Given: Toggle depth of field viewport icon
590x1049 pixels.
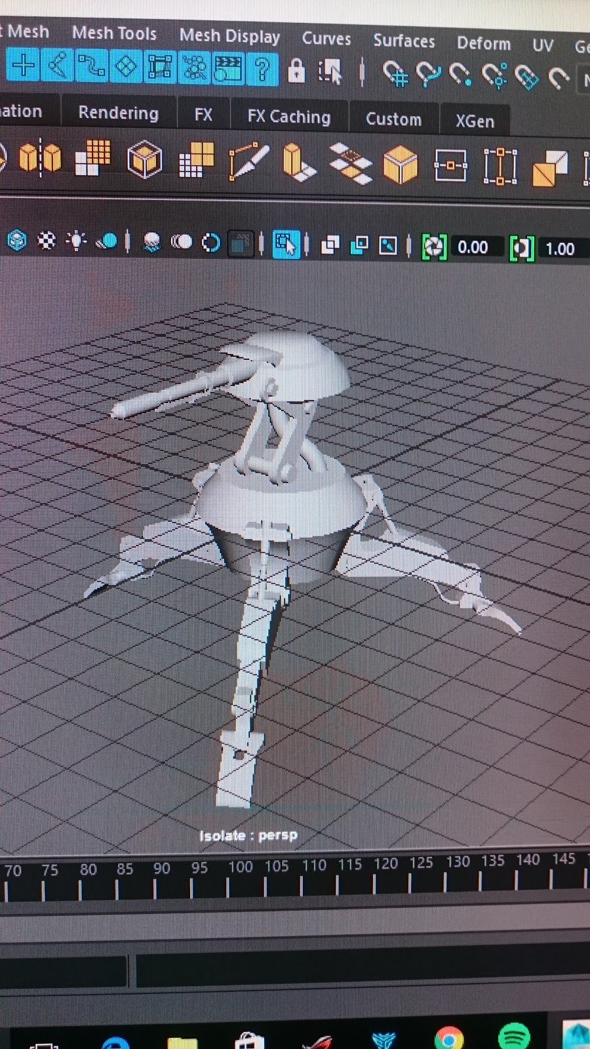Looking at the screenshot, I should coord(241,245).
